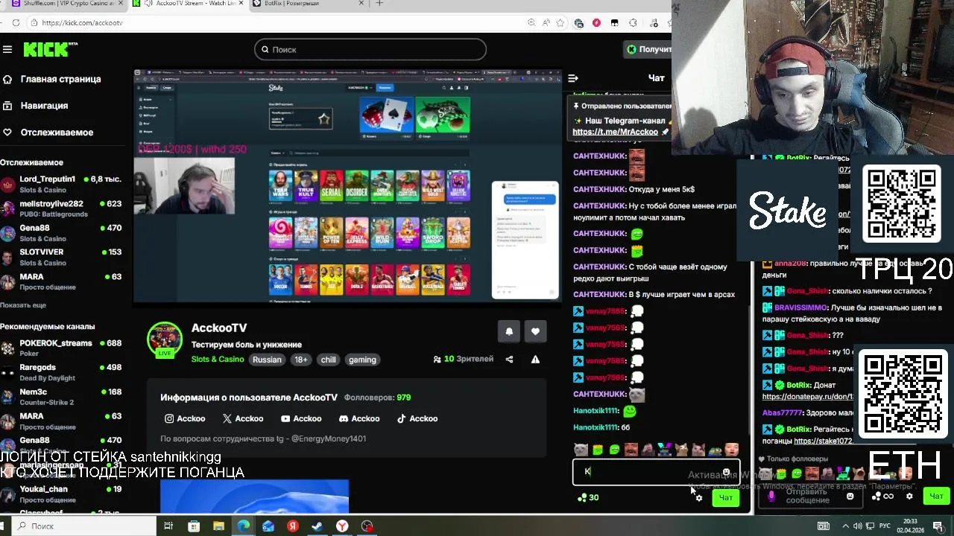Open the X (Twitter) Acckoo link
Viewport: 954px width, 536px height.
coord(243,418)
